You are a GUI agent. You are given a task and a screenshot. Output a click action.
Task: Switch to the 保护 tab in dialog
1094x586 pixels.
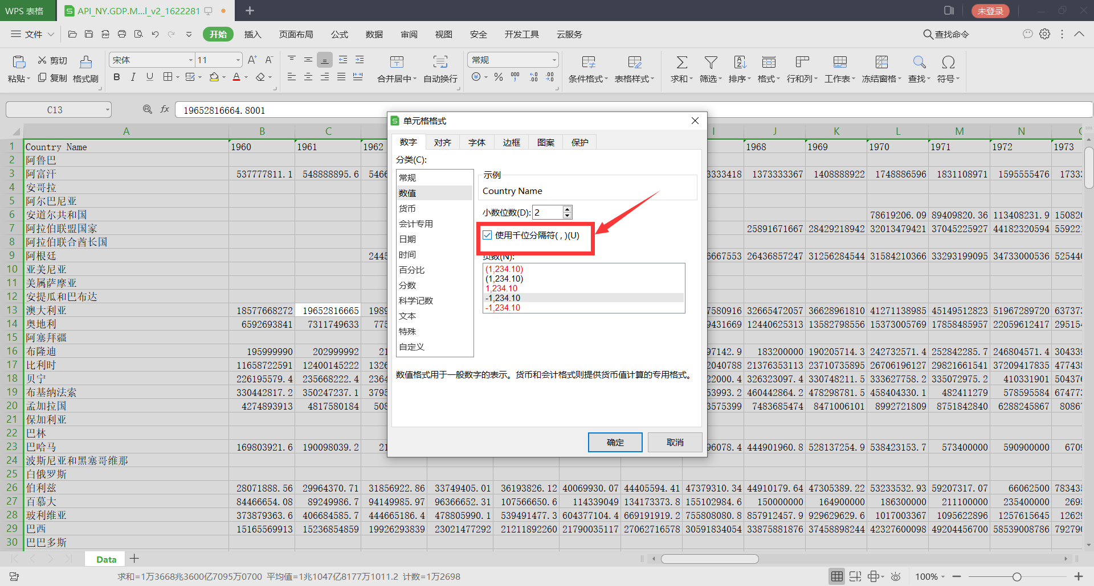(x=579, y=142)
